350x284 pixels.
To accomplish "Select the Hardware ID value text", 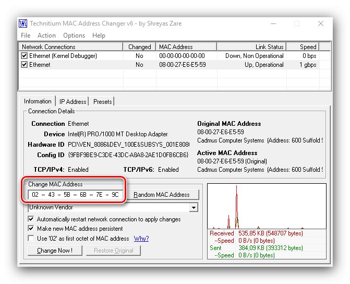I will pos(128,145).
